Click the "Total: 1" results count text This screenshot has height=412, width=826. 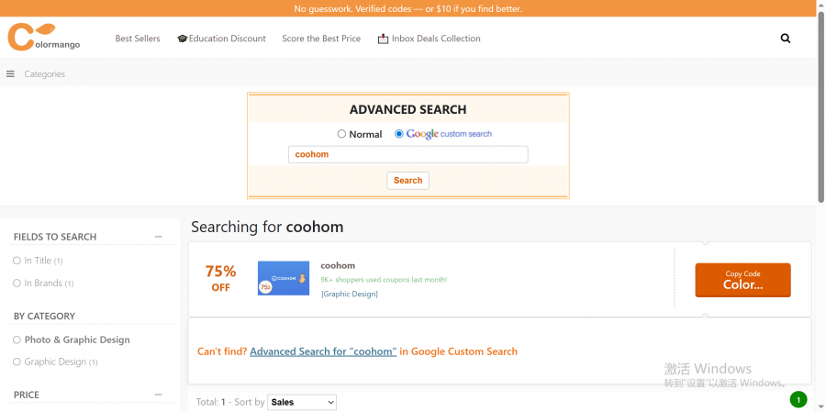(211, 402)
